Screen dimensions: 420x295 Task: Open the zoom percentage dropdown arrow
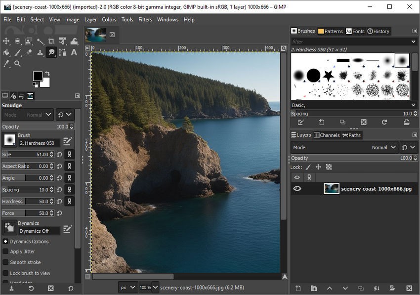[x=155, y=288]
